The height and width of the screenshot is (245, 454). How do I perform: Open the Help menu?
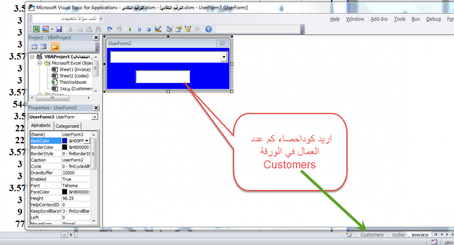pos(335,19)
